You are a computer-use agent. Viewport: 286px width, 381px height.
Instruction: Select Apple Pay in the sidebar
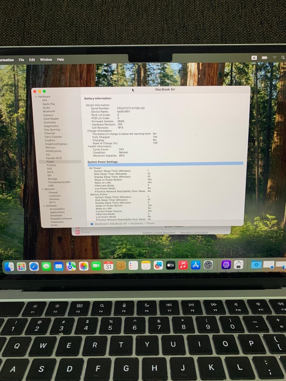point(49,104)
